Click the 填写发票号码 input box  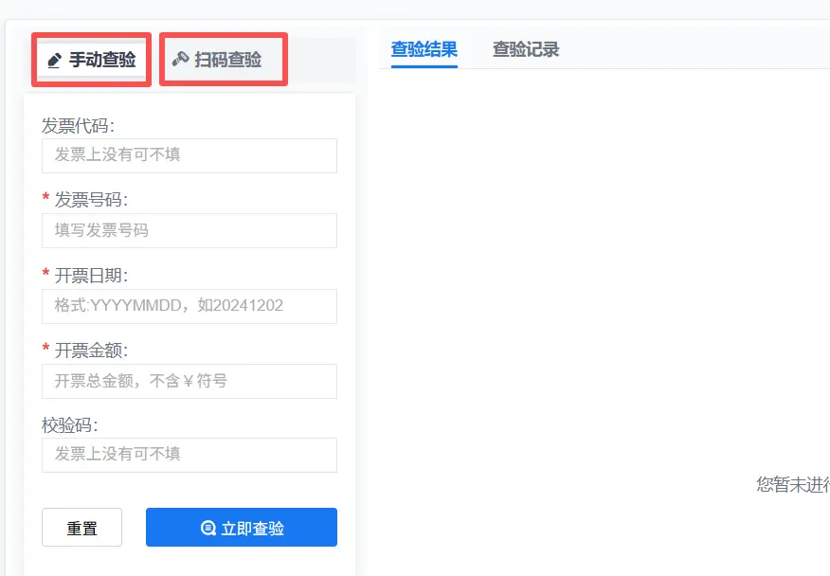click(x=189, y=230)
